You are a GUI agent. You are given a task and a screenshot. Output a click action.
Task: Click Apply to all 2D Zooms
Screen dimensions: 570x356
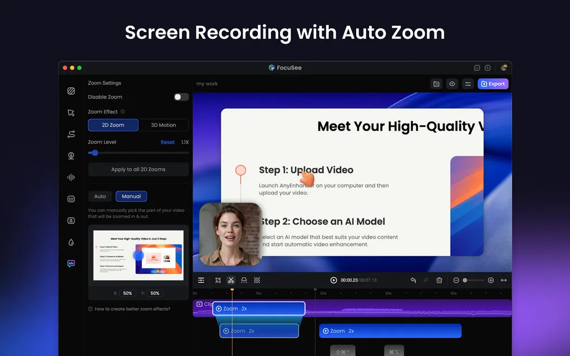tap(138, 169)
